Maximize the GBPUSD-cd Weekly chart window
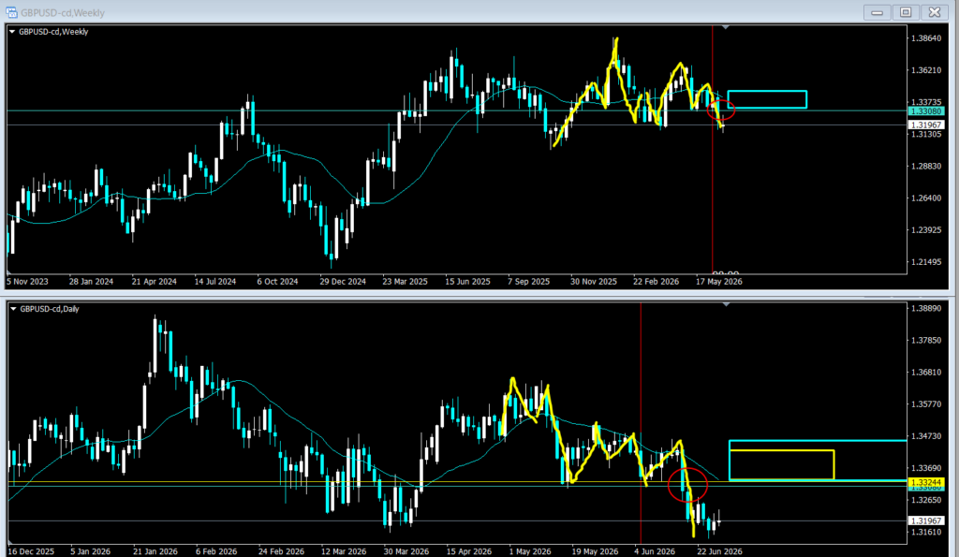 906,12
